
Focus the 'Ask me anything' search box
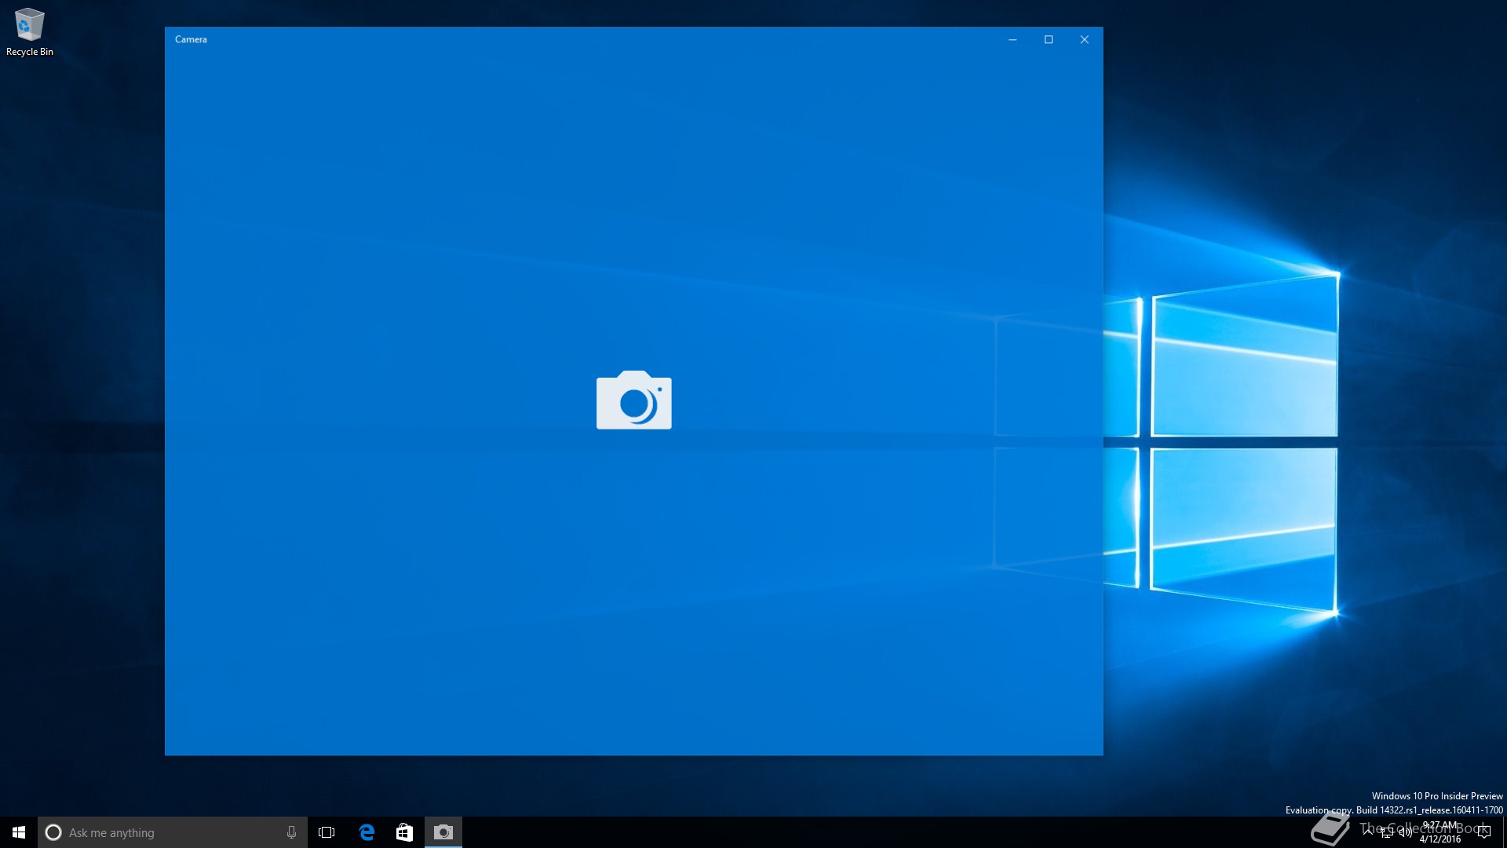(x=173, y=832)
